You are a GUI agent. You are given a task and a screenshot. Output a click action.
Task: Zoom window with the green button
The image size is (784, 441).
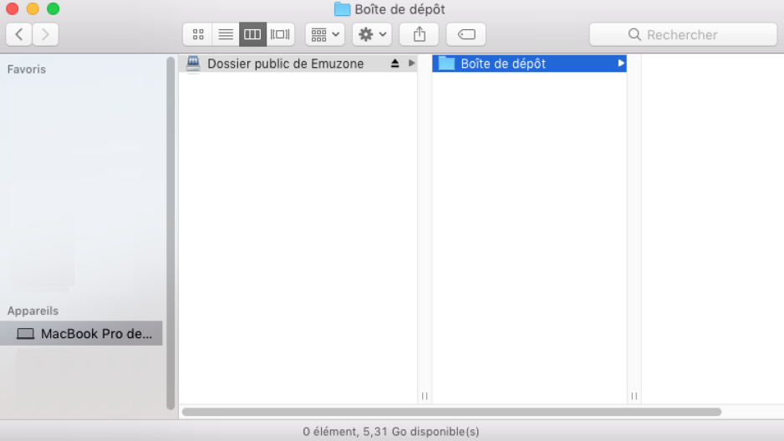point(53,8)
